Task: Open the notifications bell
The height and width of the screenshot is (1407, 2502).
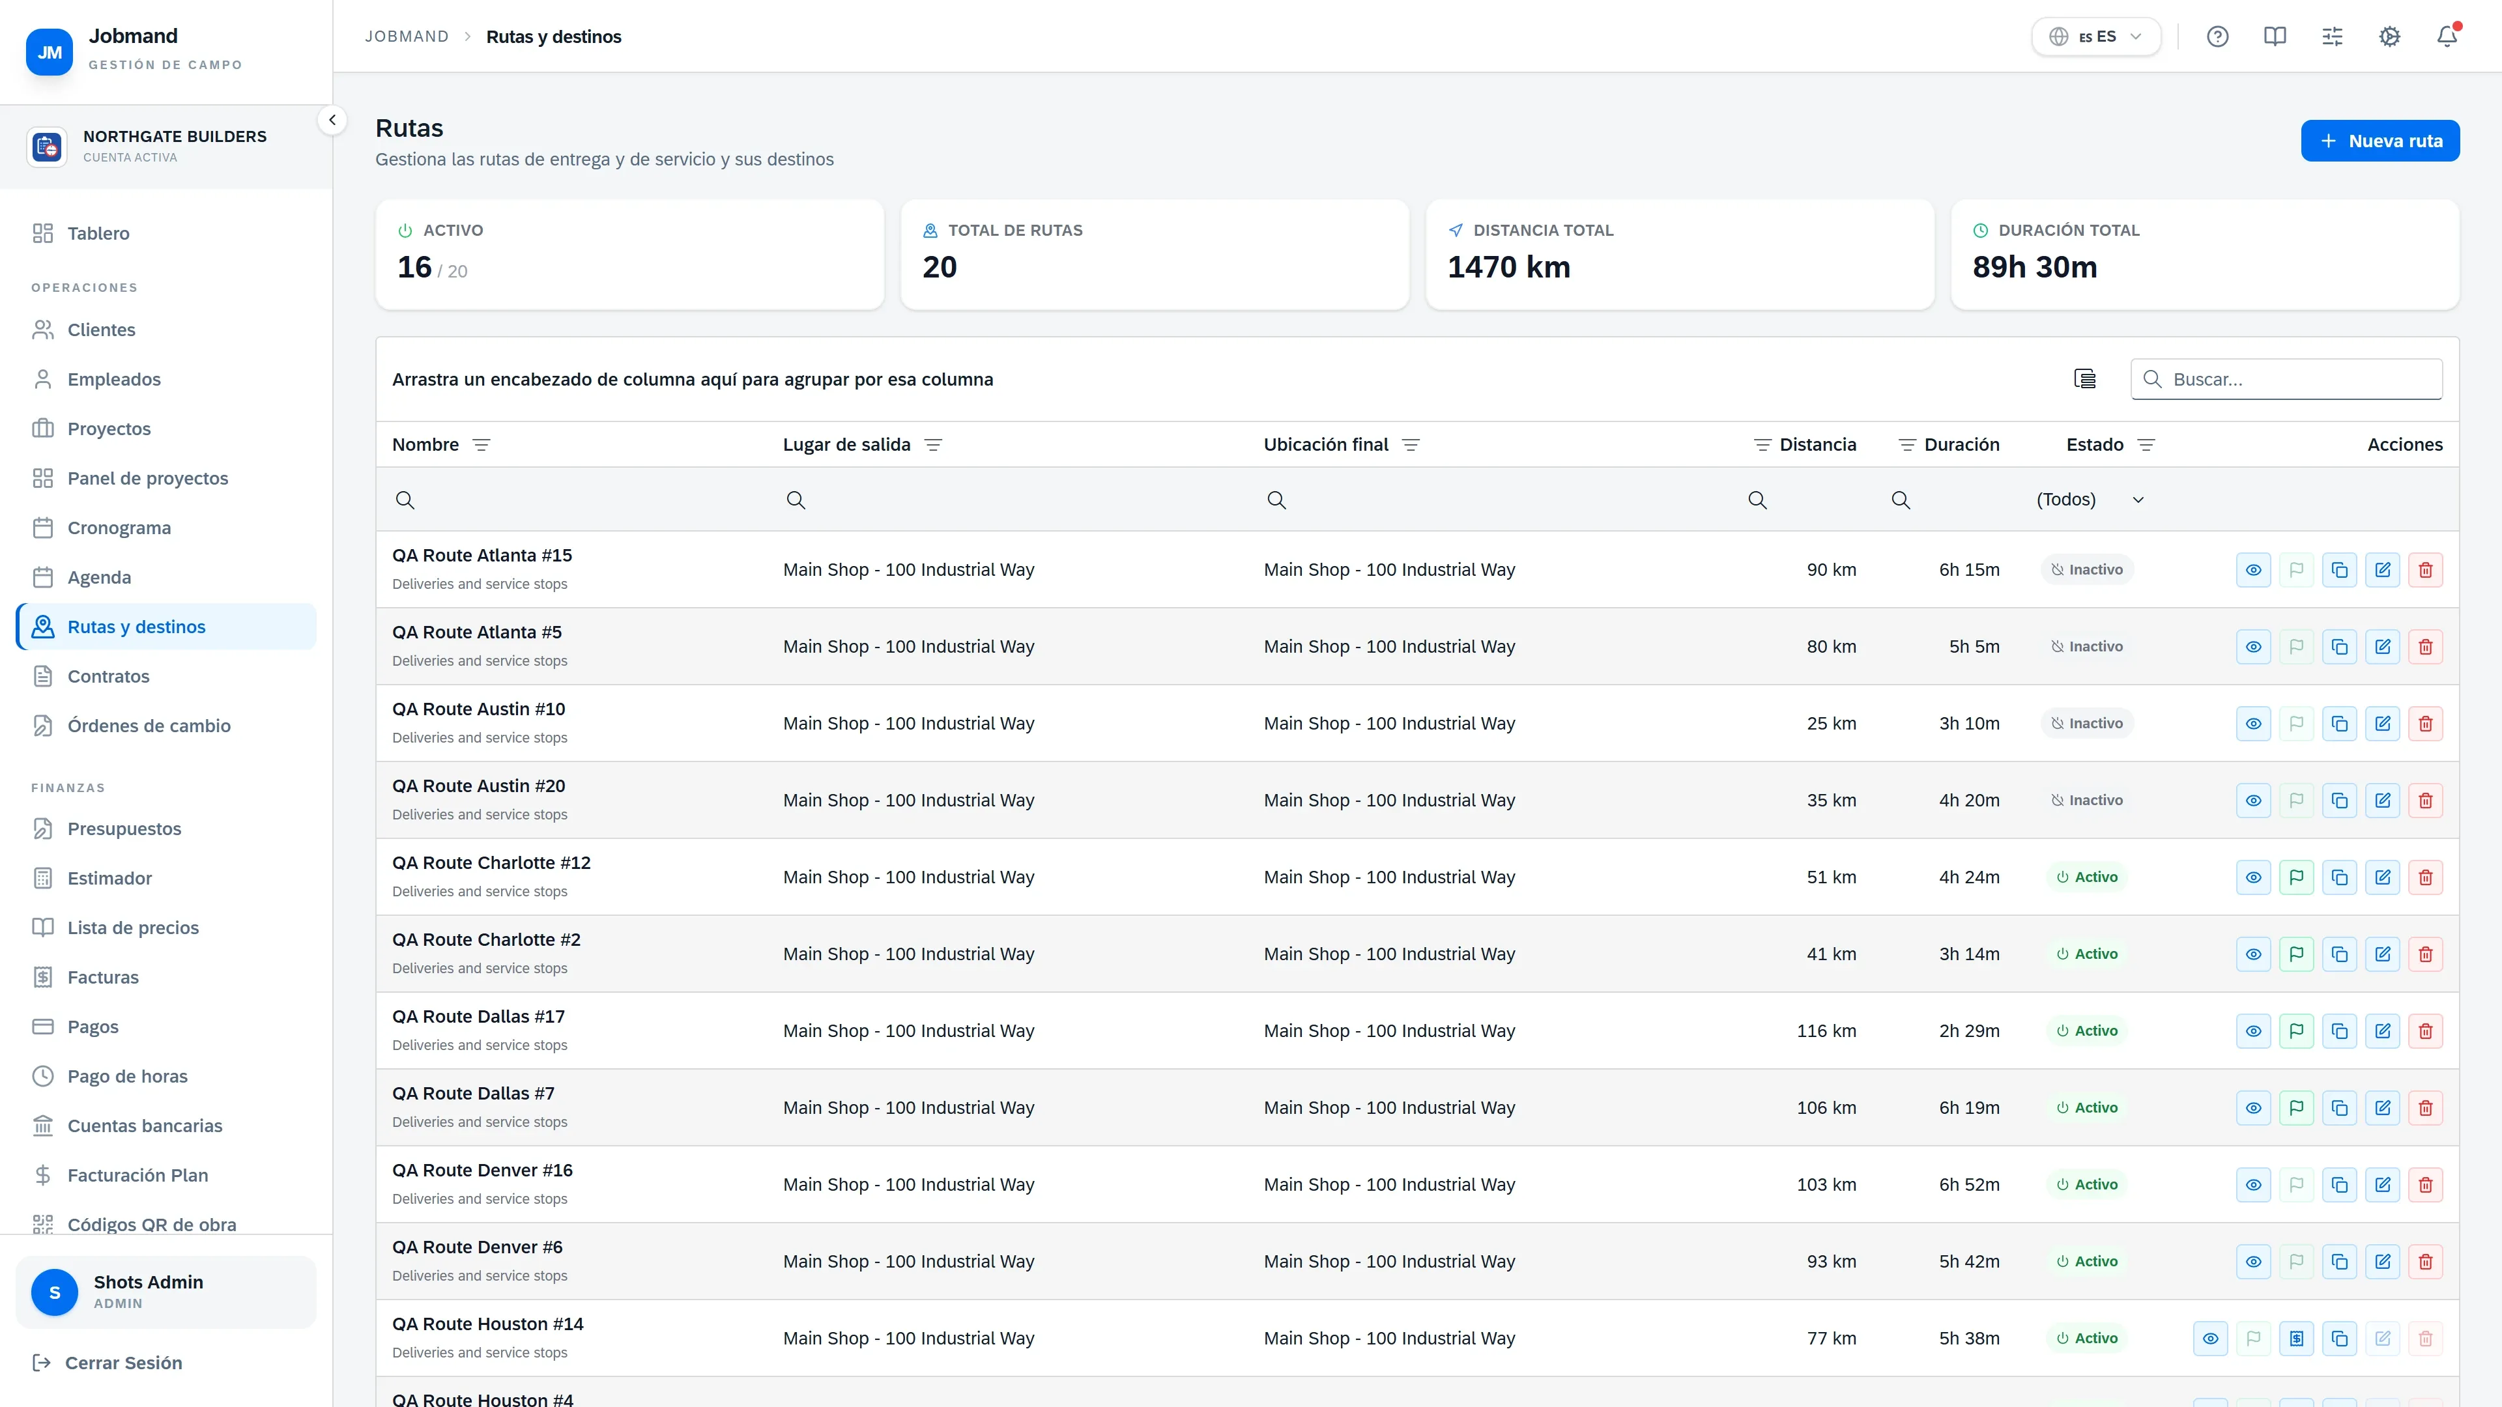Action: pyautogui.click(x=2447, y=37)
